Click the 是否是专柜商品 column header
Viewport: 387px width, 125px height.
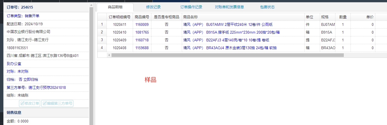166,17
